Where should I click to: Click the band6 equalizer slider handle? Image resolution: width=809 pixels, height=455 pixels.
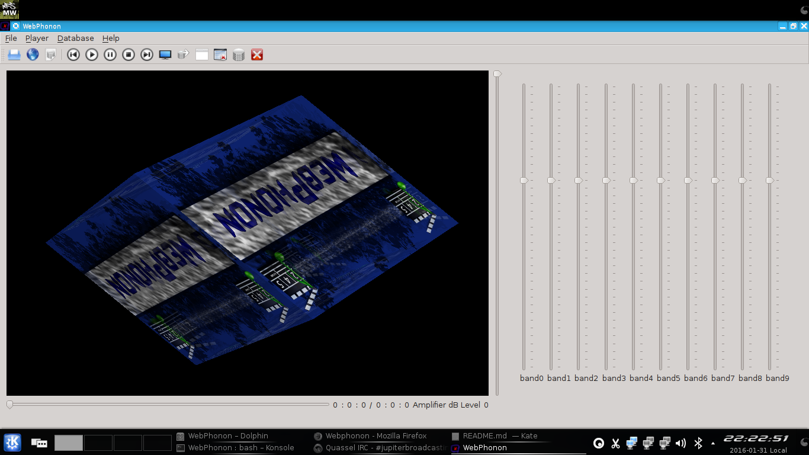coord(688,180)
